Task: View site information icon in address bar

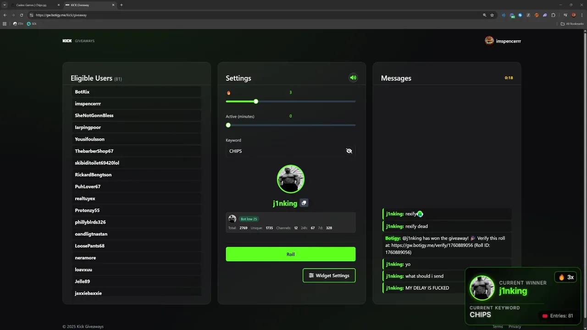Action: 31,15
